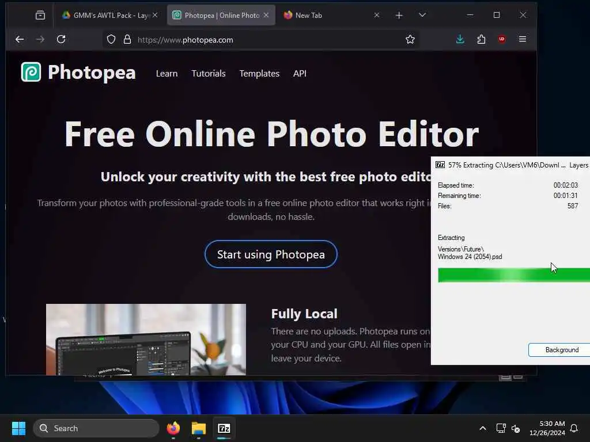Click Start using Photopea button
This screenshot has width=590, height=442.
[x=271, y=254]
